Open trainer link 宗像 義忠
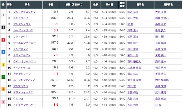Image resolution: width=183 pixels, height=109 pixels. click(x=161, y=99)
